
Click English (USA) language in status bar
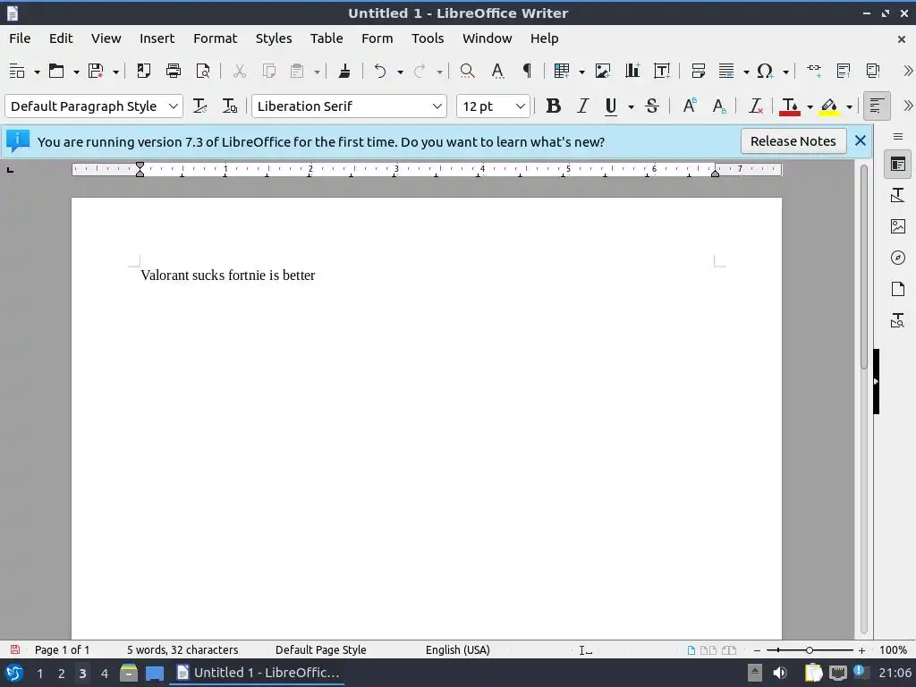tap(457, 650)
